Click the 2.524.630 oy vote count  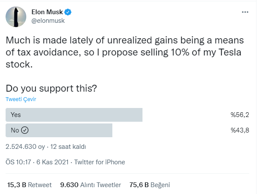point(25,147)
